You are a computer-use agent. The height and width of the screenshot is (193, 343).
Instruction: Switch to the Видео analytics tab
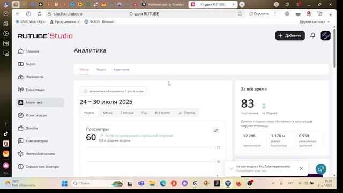coord(101,69)
